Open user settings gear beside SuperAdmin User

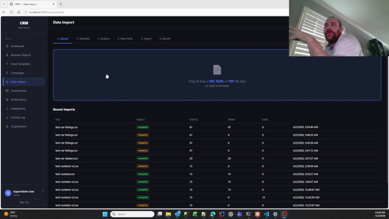pyautogui.click(x=43, y=191)
